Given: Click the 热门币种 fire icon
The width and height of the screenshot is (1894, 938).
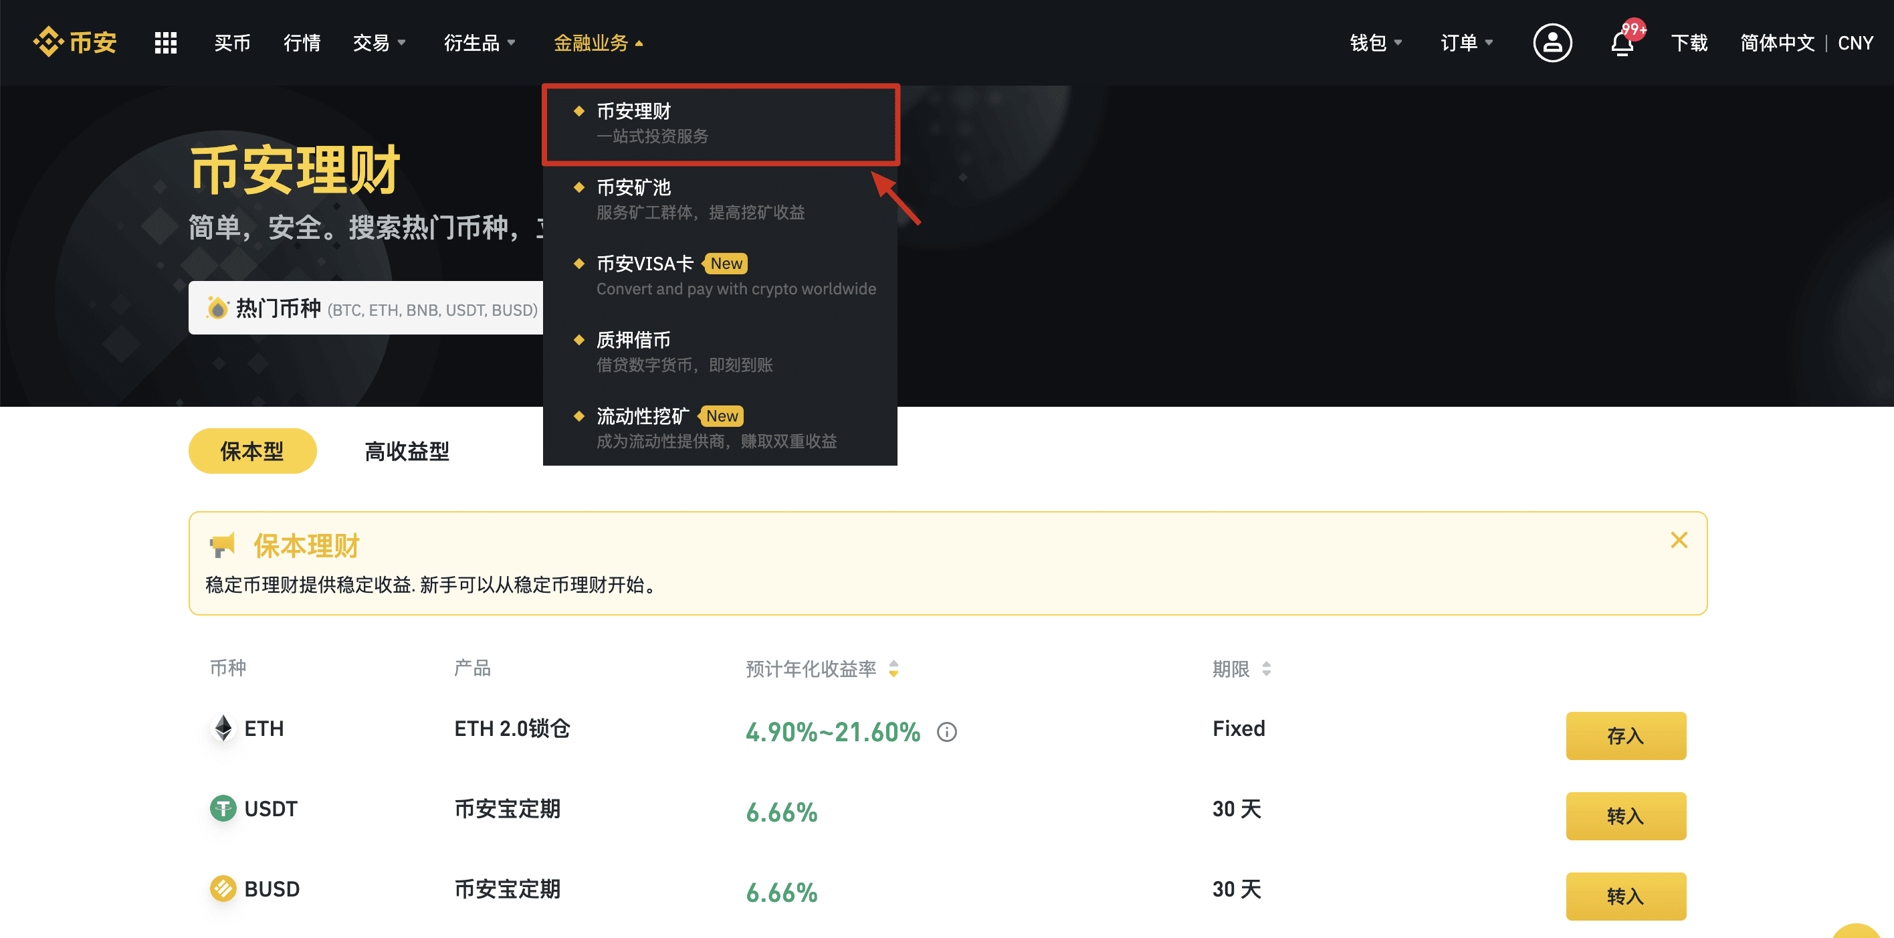Looking at the screenshot, I should click(x=217, y=308).
